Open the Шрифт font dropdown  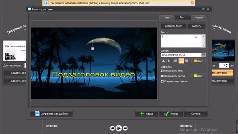(203, 55)
